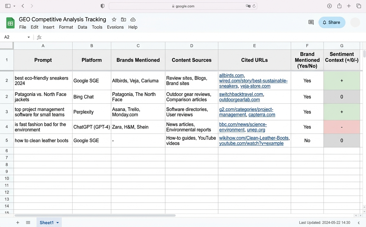Select the Zara, H&M, Shein cell
The width and height of the screenshot is (366, 227).
pyautogui.click(x=138, y=127)
